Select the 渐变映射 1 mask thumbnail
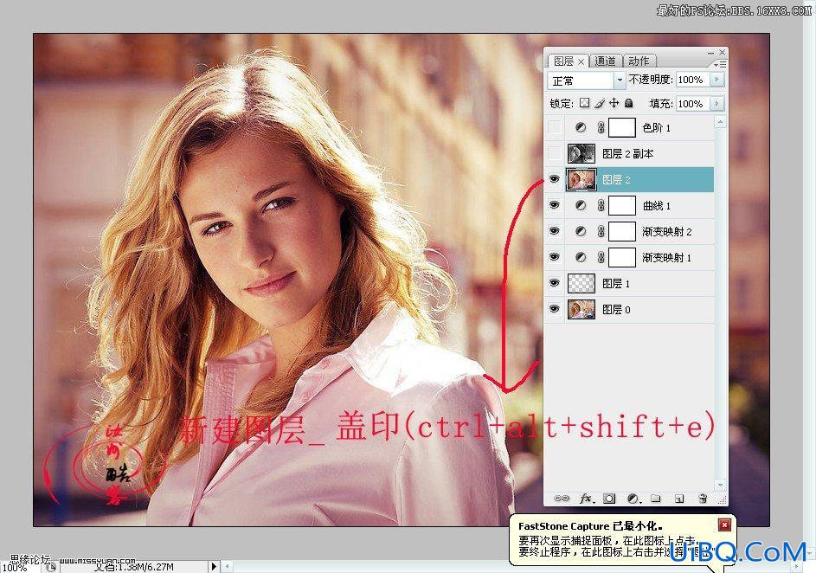This screenshot has width=816, height=573. pos(622,257)
